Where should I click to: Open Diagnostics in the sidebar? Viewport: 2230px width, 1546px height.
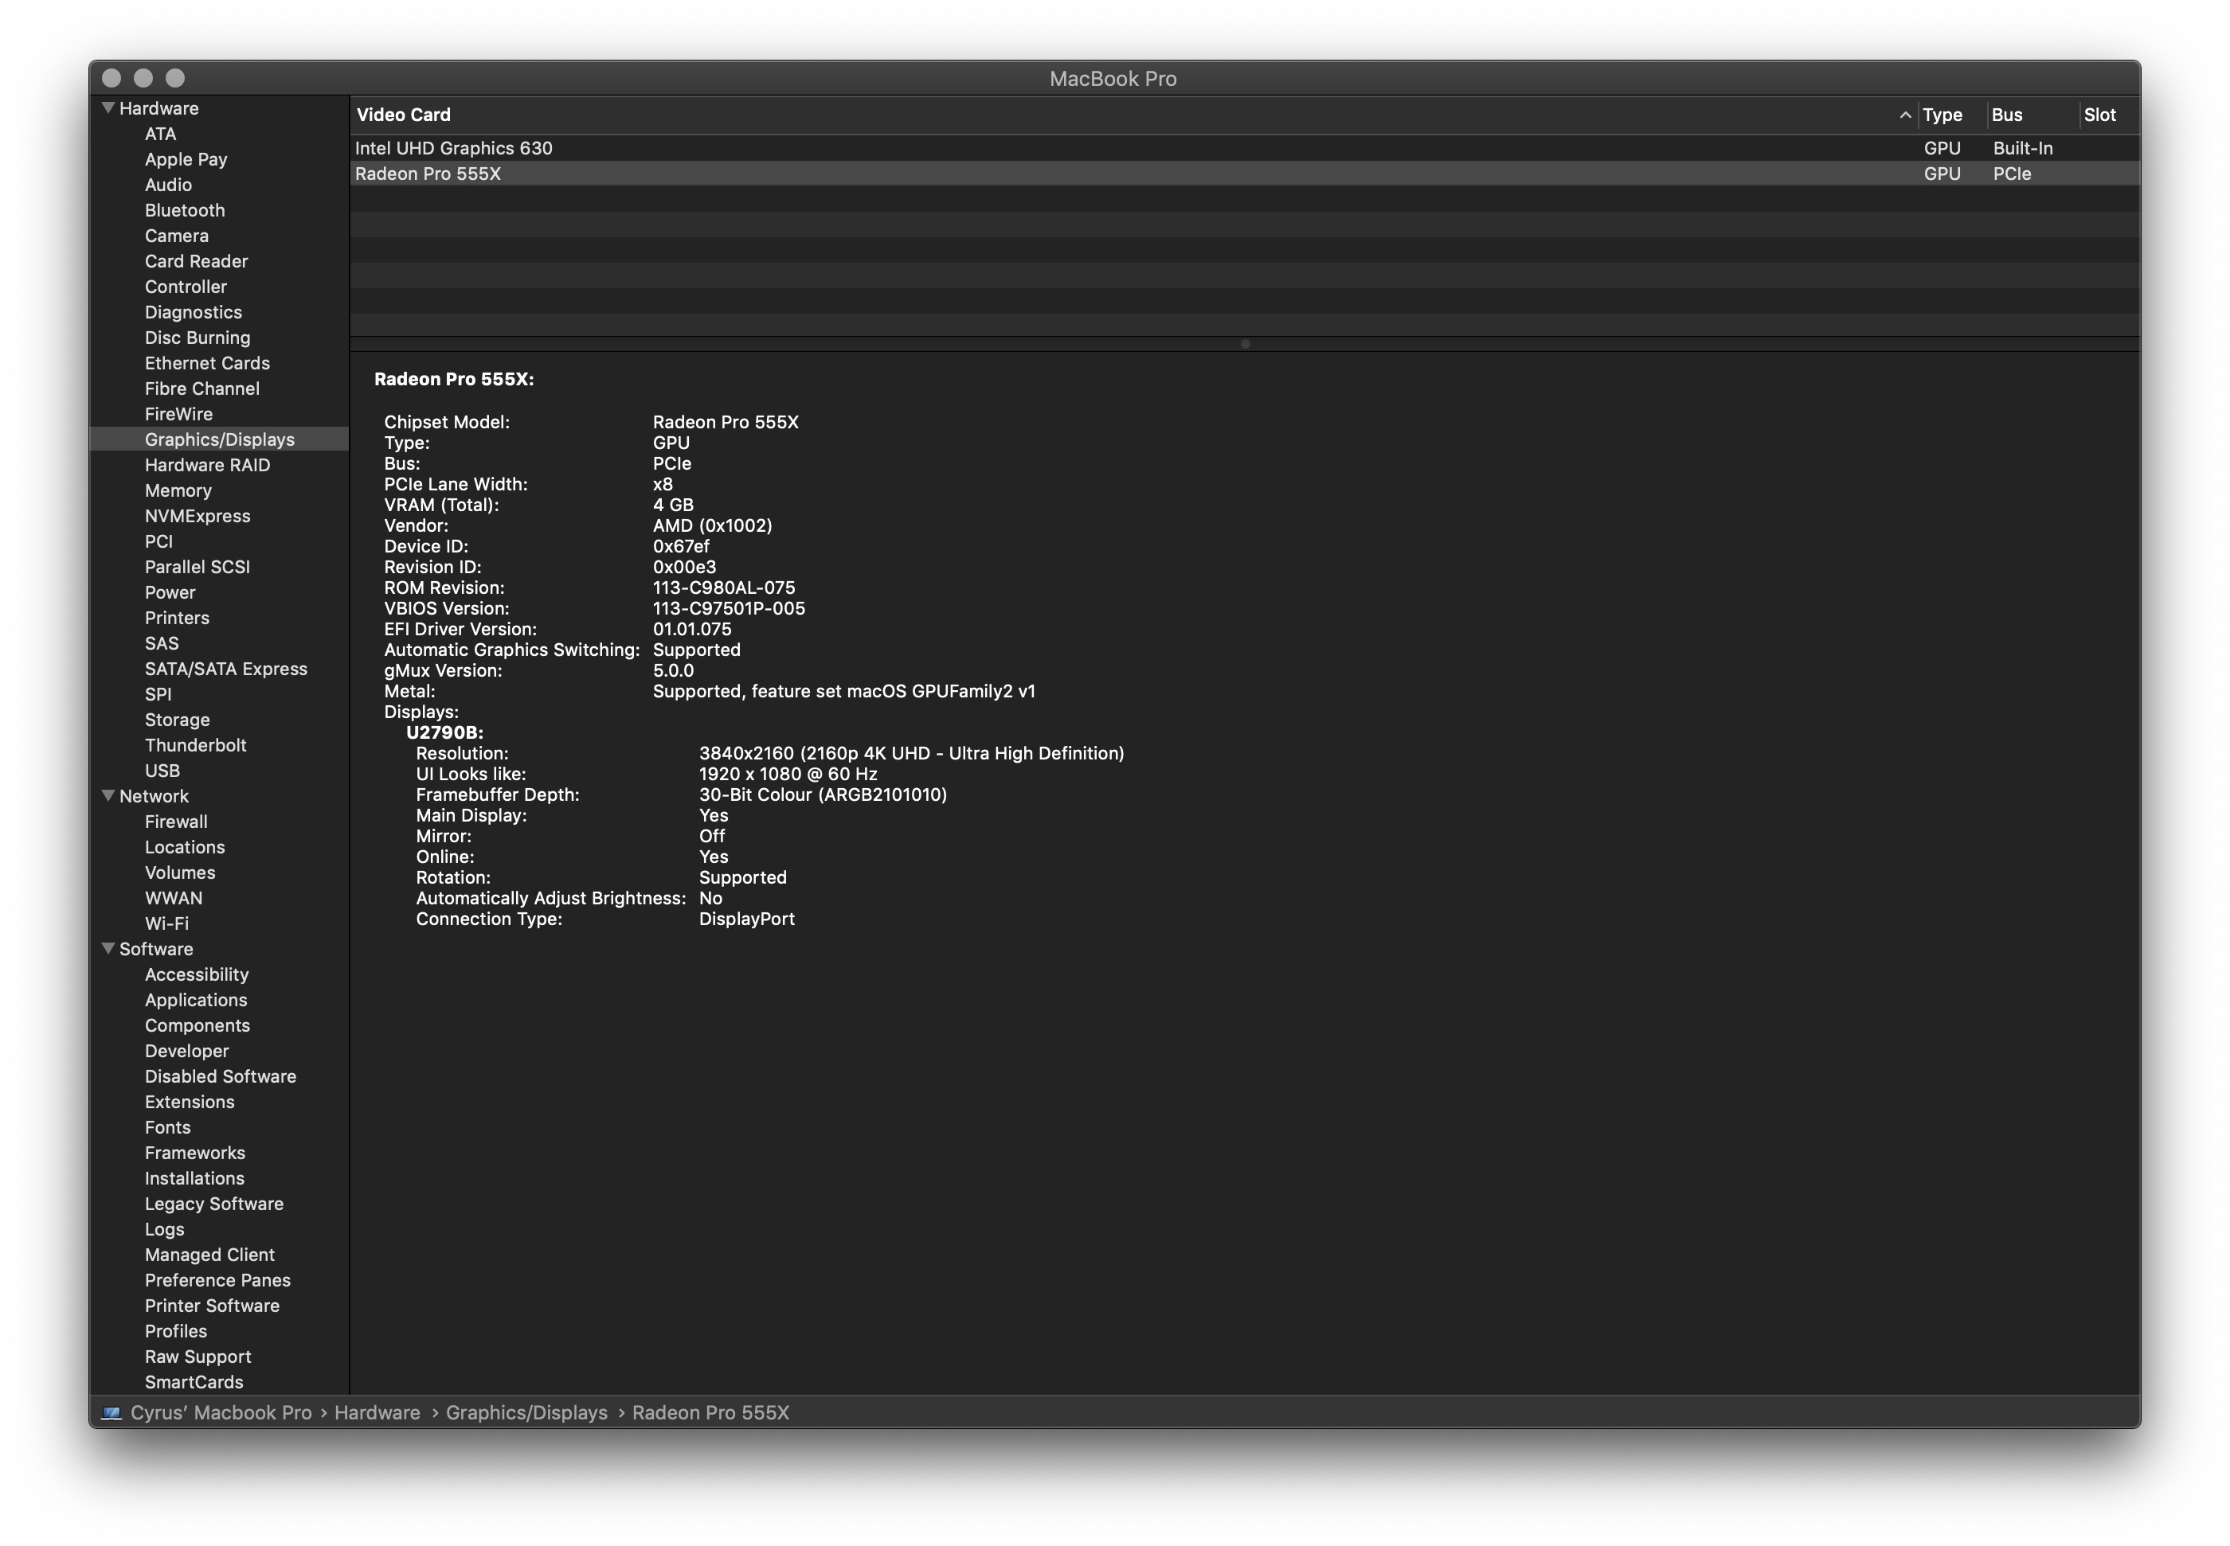pos(193,312)
